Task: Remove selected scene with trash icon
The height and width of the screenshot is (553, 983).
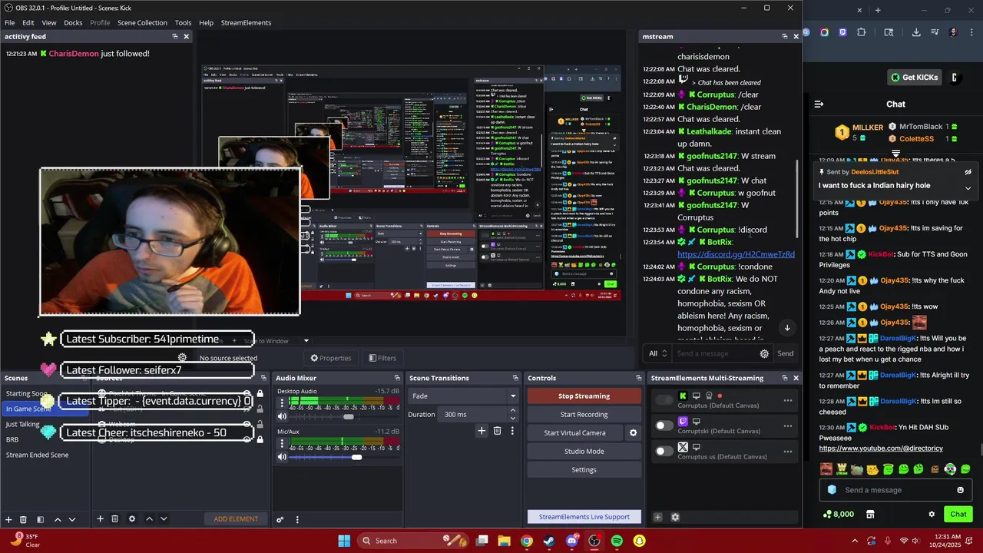Action: pyautogui.click(x=23, y=519)
